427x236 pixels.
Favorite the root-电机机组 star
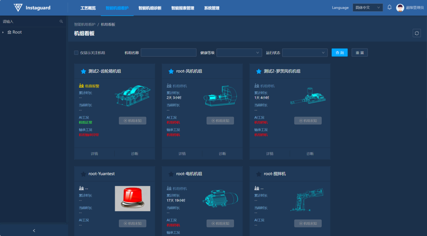tap(171, 174)
